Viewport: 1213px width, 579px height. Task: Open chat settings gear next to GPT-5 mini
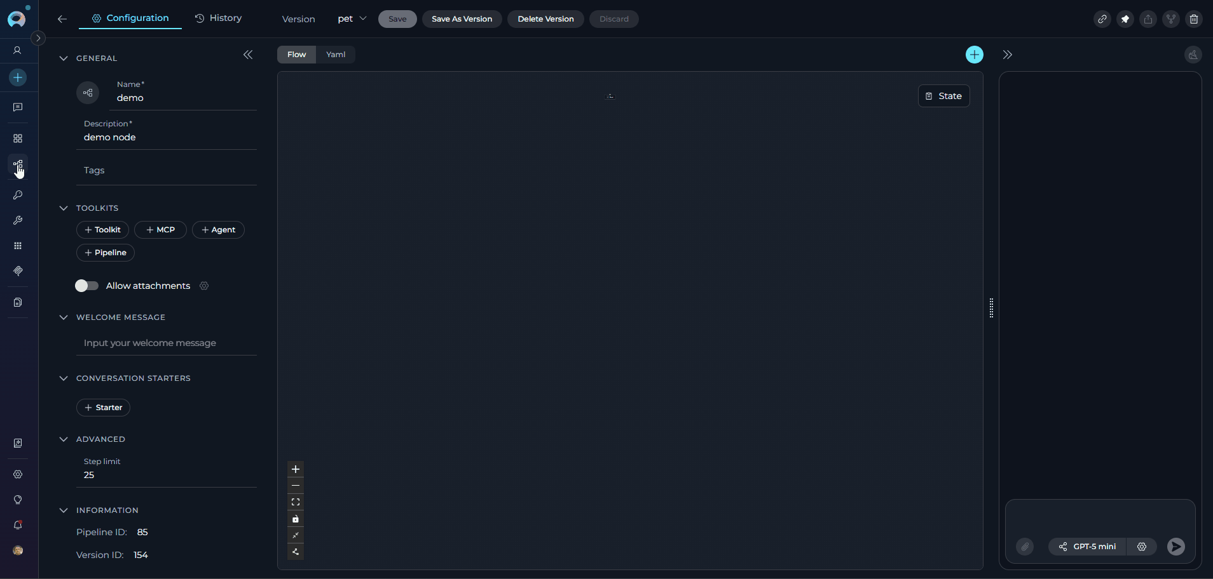[1142, 547]
